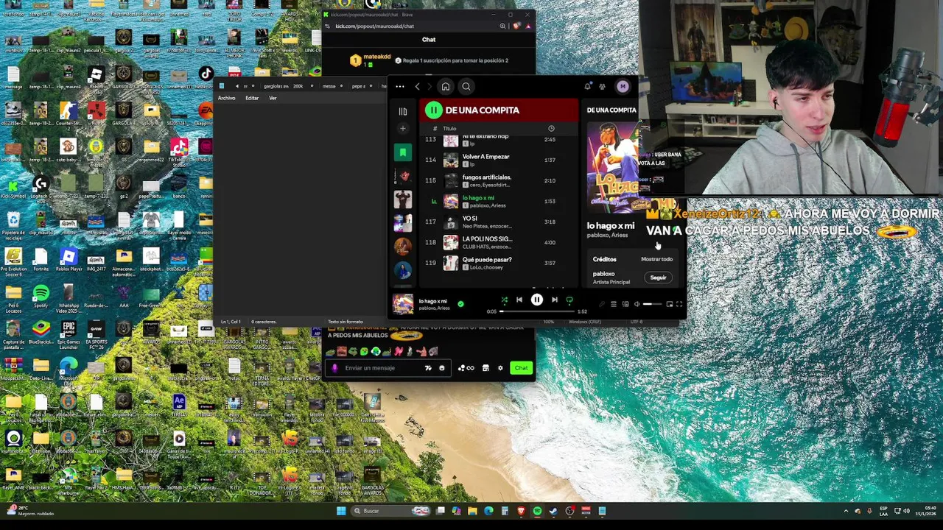Create new playlist plus icon
The image size is (943, 530).
click(402, 129)
